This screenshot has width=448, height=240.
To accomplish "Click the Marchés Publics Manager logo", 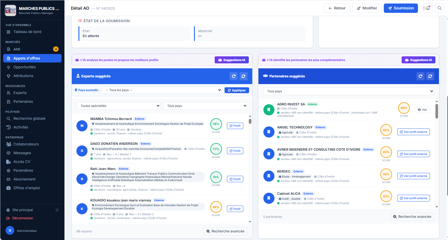I will click(x=10, y=11).
